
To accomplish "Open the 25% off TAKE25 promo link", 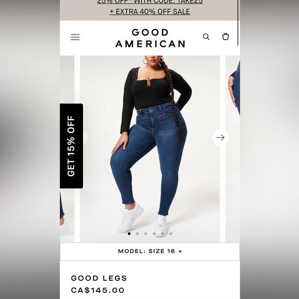I will click(150, 2).
